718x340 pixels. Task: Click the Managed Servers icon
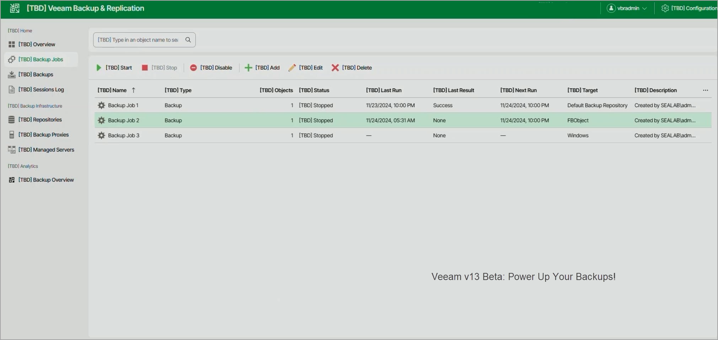pos(12,150)
